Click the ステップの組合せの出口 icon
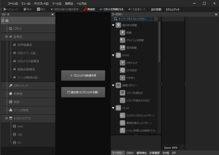This screenshot has width=219, height=155. coord(123,100)
